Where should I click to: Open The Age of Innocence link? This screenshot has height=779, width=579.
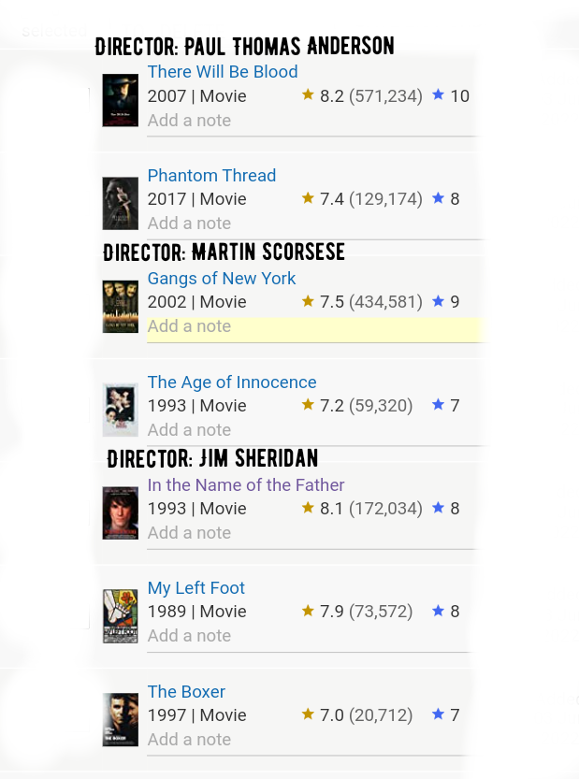232,382
